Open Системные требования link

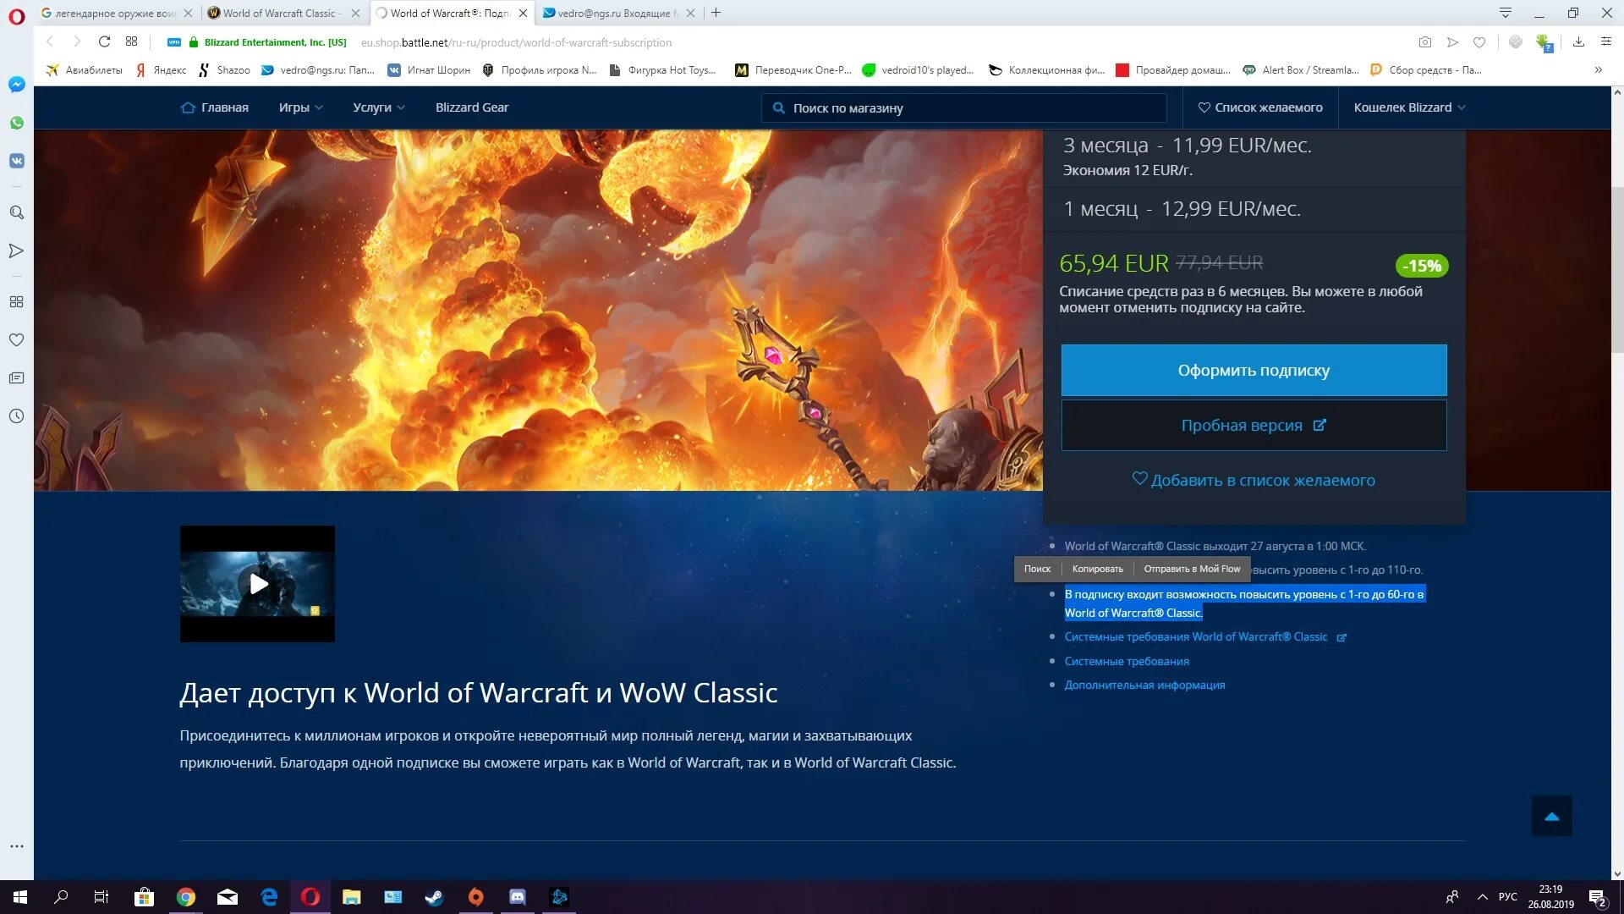1127,661
